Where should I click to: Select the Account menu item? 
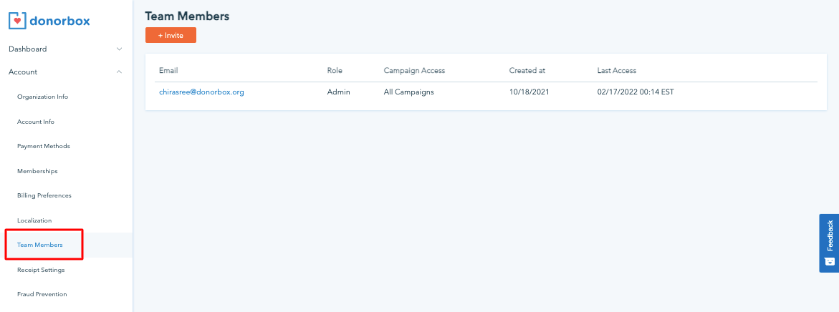point(23,72)
